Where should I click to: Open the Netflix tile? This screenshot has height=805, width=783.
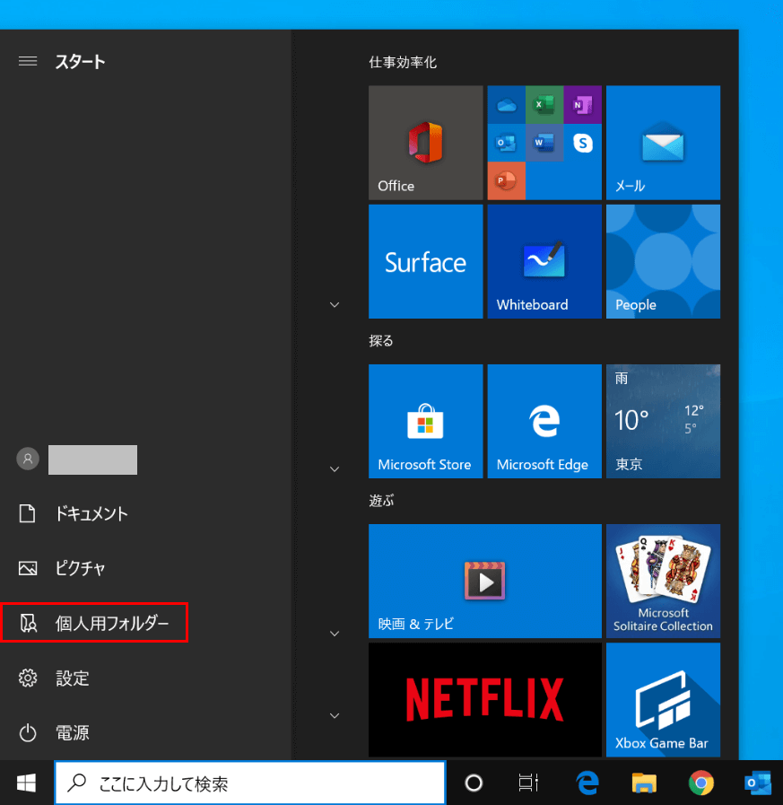coord(485,700)
